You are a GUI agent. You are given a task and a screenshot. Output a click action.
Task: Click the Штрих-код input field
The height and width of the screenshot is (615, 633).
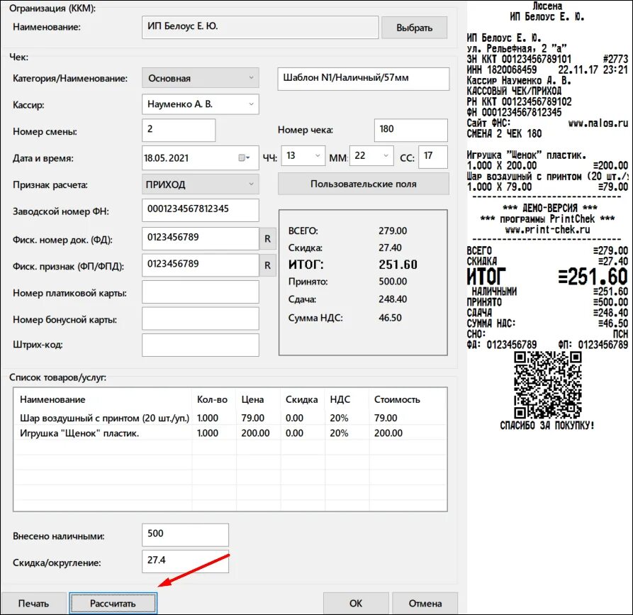pyautogui.click(x=200, y=345)
